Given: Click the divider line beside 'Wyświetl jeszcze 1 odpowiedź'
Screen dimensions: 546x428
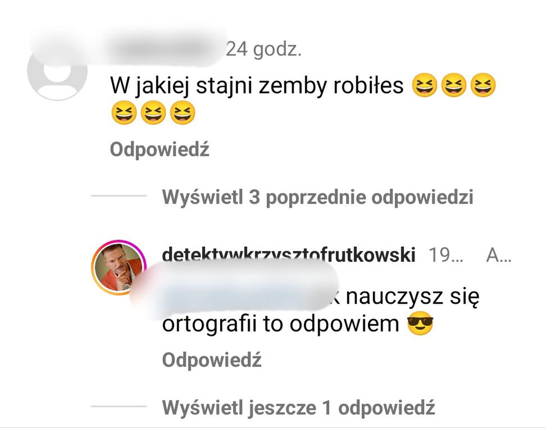Looking at the screenshot, I should pos(119,406).
